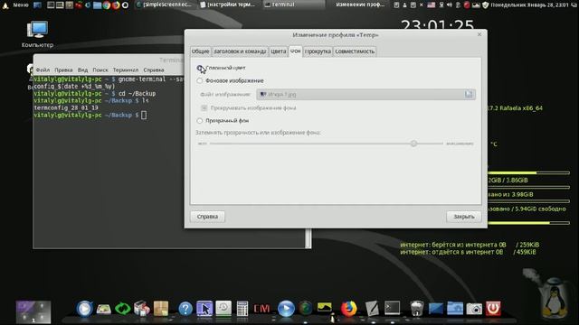The image size is (579, 325).
Task: Open the calculator dock icon
Action: click(242, 309)
